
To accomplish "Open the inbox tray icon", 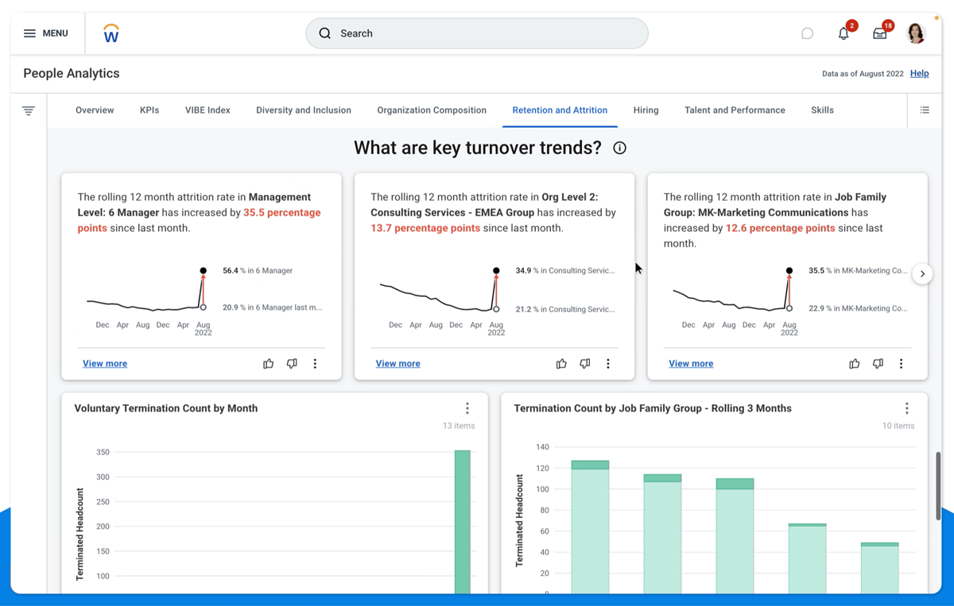I will [x=879, y=33].
